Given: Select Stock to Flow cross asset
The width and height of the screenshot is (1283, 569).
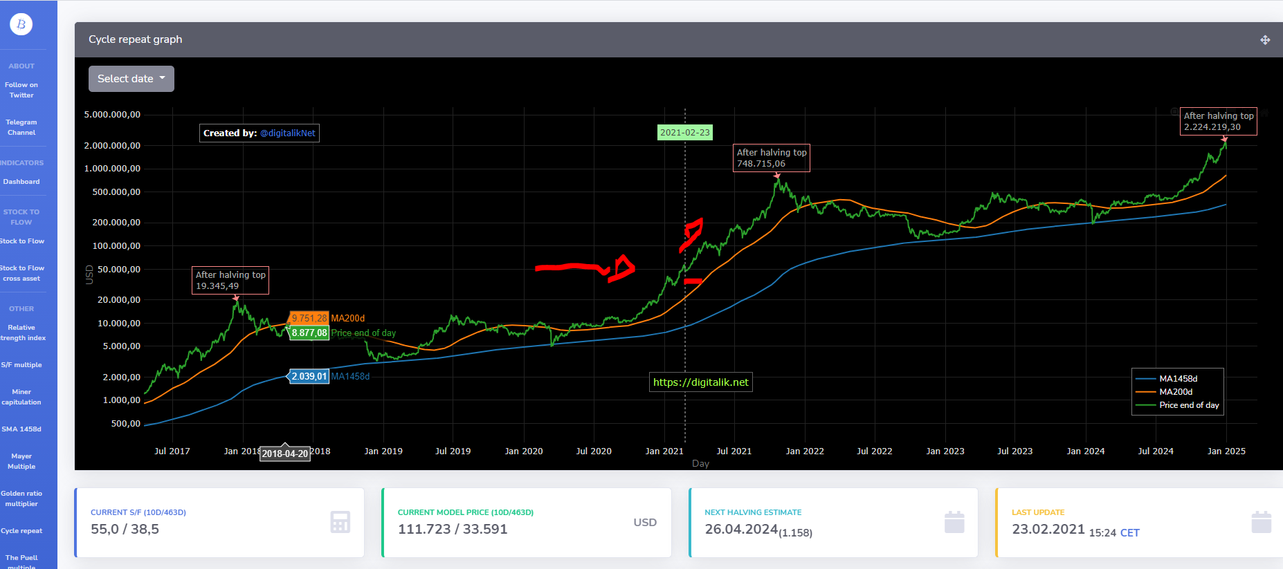Looking at the screenshot, I should click(21, 273).
